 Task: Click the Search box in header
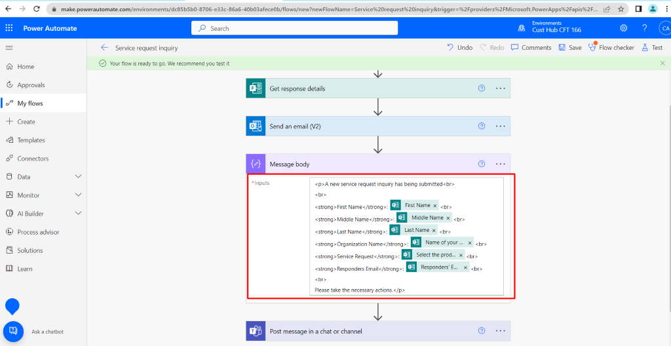pos(294,28)
